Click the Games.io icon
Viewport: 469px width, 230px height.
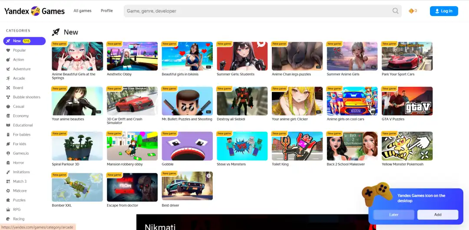click(8, 153)
